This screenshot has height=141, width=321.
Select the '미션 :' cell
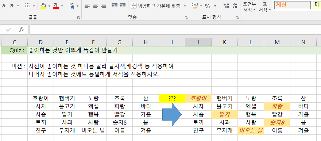(x=14, y=66)
